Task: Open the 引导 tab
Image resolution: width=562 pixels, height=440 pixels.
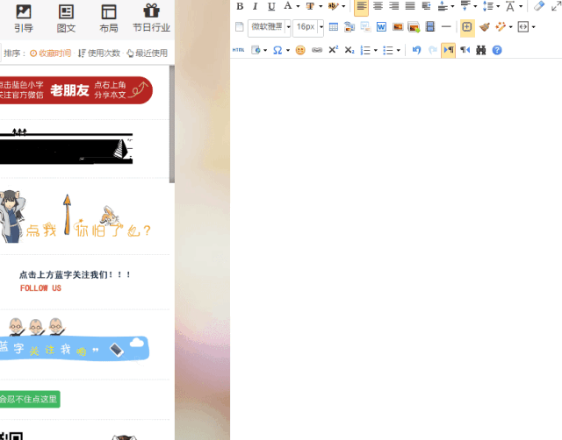Action: pyautogui.click(x=24, y=18)
